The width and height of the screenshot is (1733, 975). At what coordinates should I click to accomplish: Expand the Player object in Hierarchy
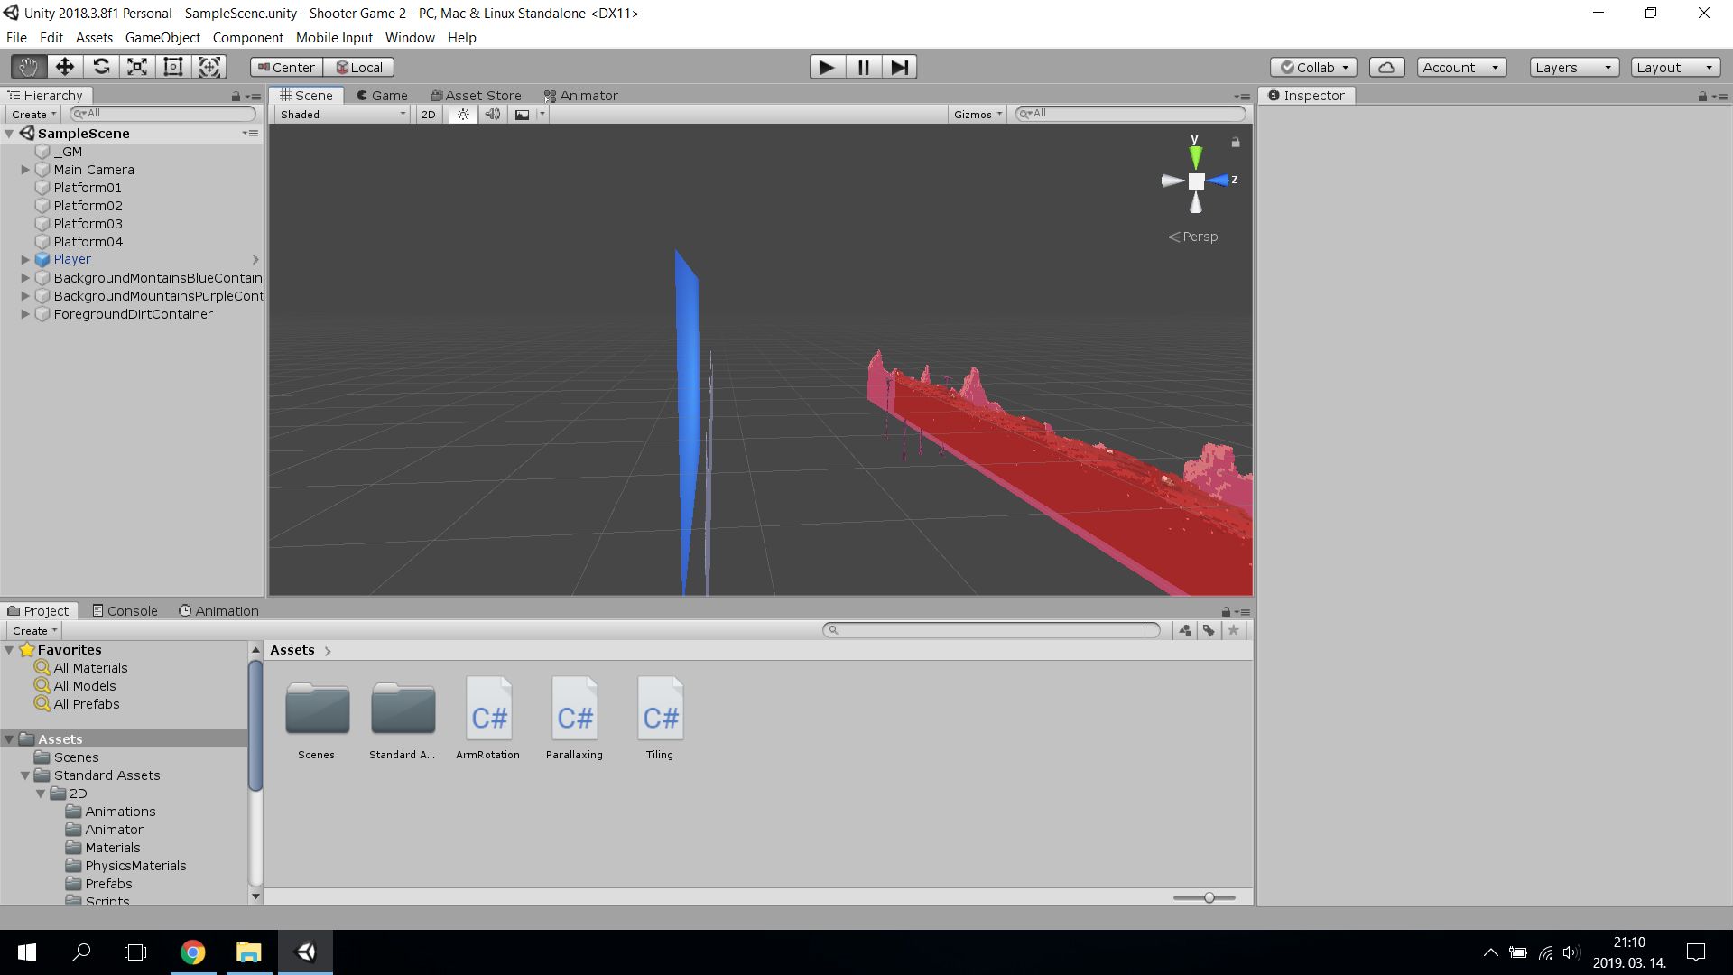(25, 259)
